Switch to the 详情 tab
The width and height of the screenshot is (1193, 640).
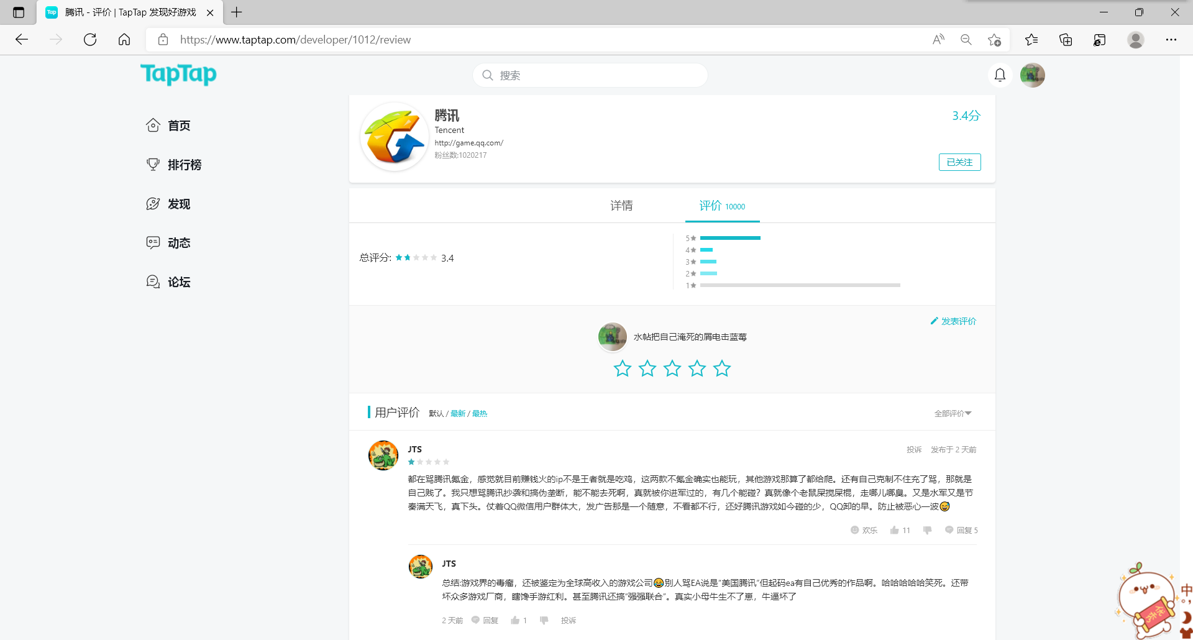621,206
